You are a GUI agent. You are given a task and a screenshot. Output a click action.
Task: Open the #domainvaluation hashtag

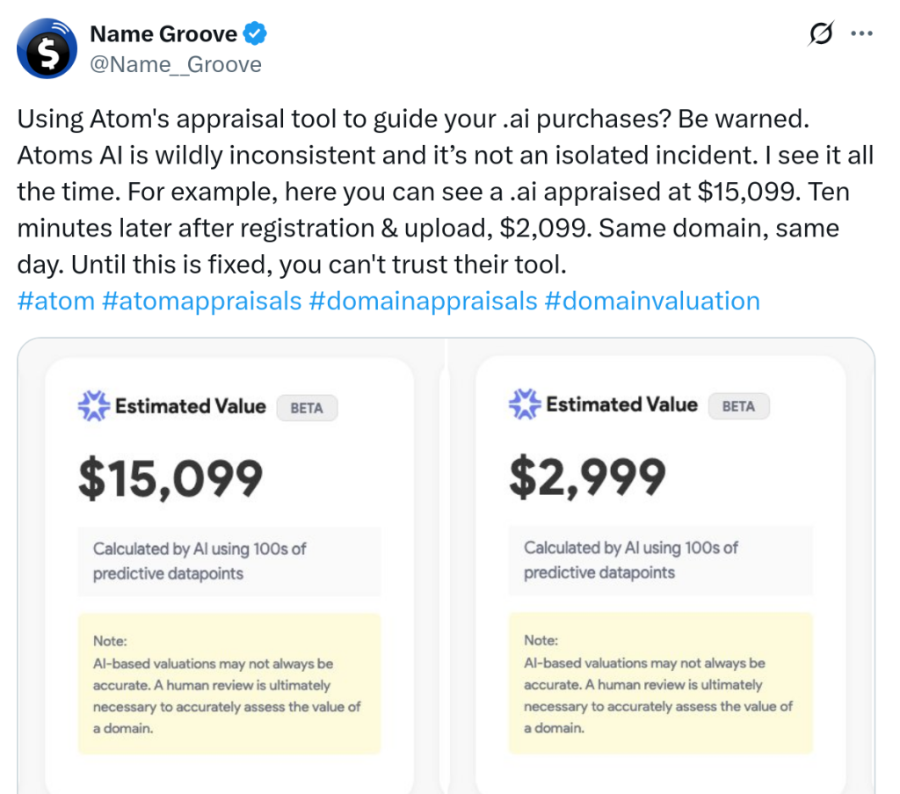(x=651, y=301)
